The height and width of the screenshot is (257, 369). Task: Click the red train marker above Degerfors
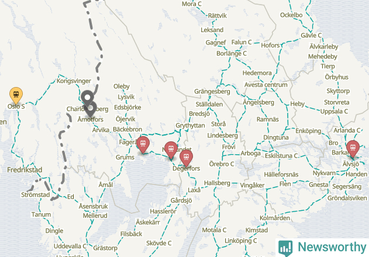pyautogui.click(x=186, y=158)
